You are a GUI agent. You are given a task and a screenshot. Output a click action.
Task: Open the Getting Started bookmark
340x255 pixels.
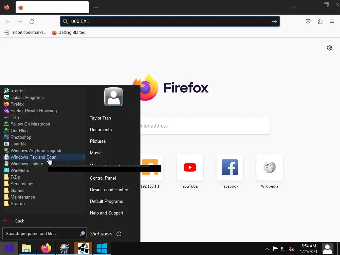pyautogui.click(x=68, y=33)
